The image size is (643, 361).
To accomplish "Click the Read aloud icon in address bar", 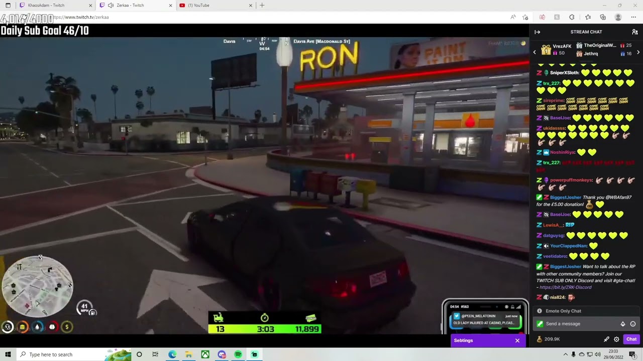I will point(513,17).
